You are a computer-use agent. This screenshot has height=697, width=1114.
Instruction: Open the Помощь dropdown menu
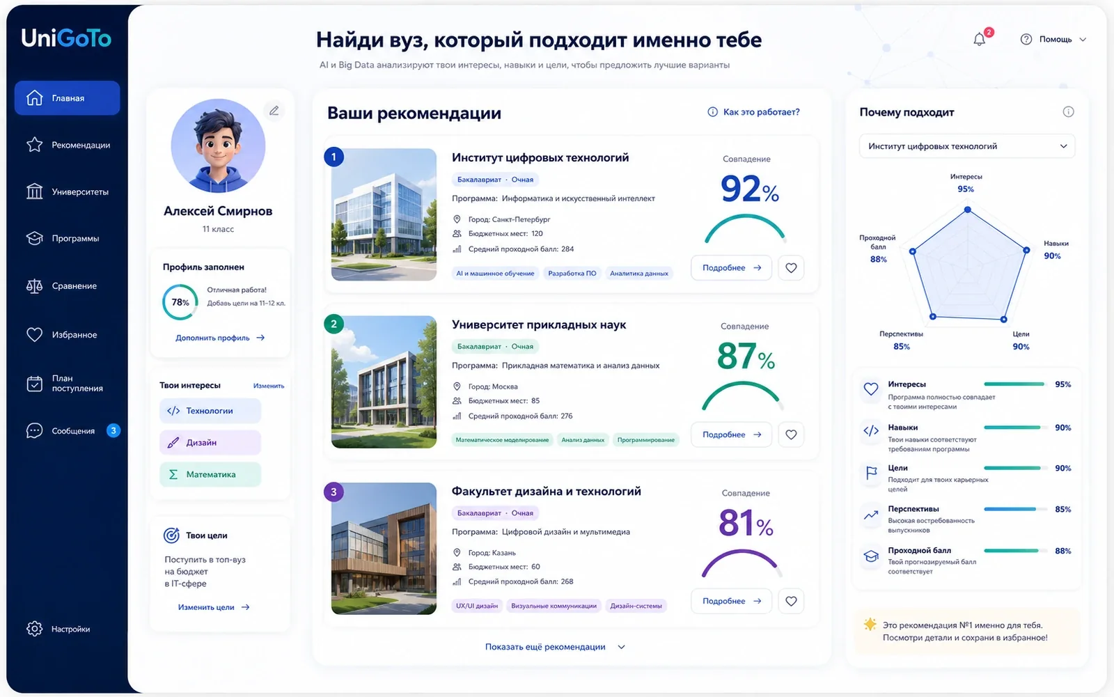point(1053,39)
